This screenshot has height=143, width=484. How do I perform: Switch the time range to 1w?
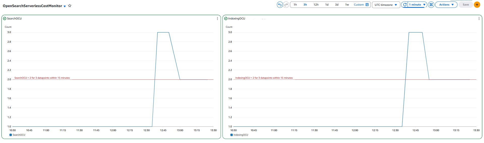point(347,5)
